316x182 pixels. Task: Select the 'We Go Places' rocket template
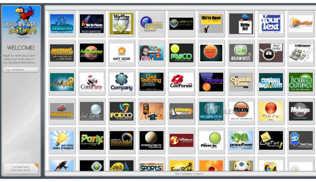[x=91, y=23]
